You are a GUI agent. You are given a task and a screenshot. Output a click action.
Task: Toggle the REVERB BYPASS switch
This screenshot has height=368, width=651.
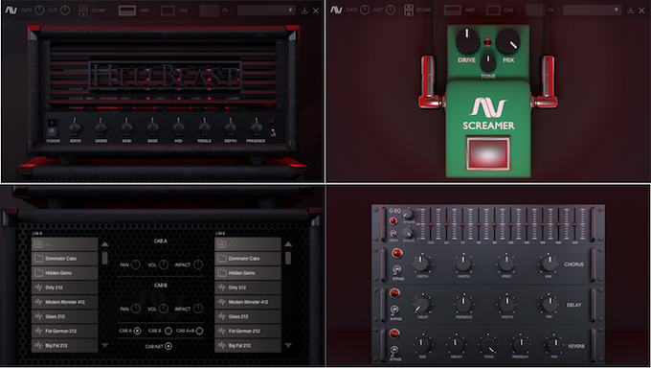click(x=394, y=351)
